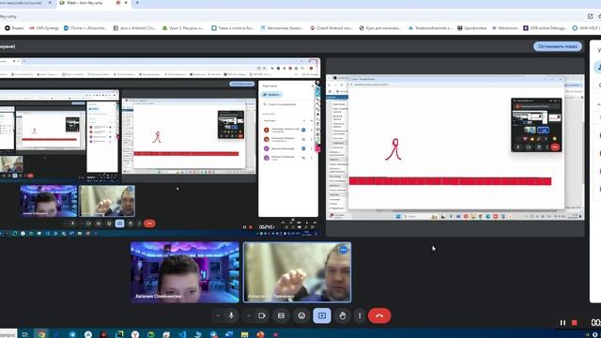Stop the screen recording red square
Viewport: 601px width, 338px height.
[574, 323]
